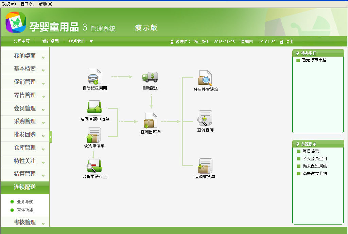This screenshot has height=234, width=348.
Task: Click green square beside 尚未做过周结
Action: (x=298, y=166)
